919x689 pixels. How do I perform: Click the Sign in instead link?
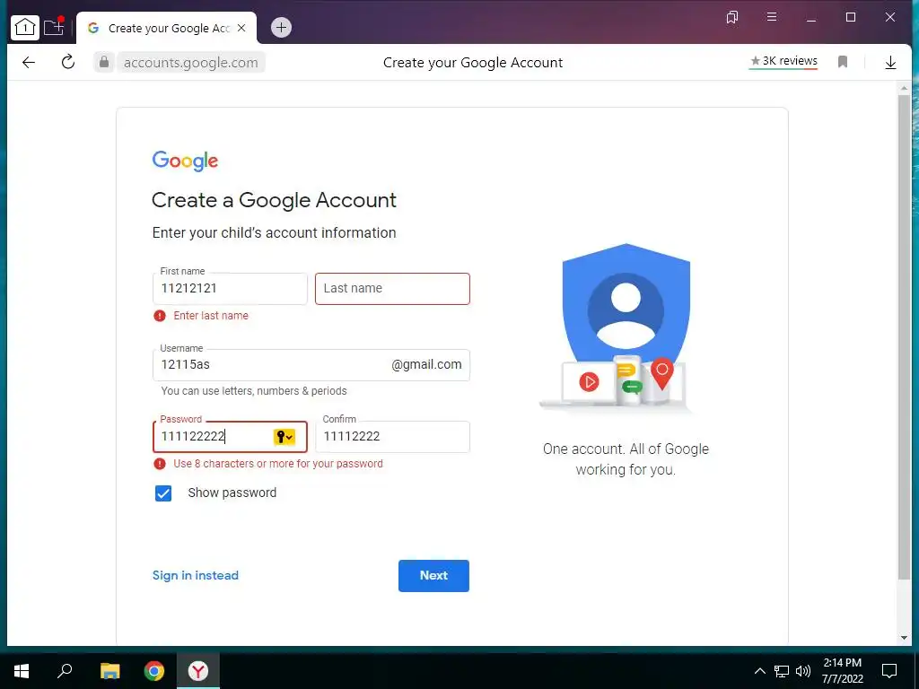coord(196,575)
